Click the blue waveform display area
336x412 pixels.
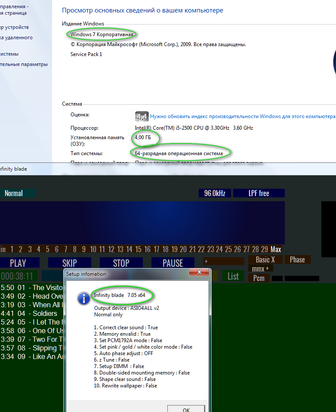click(x=142, y=223)
